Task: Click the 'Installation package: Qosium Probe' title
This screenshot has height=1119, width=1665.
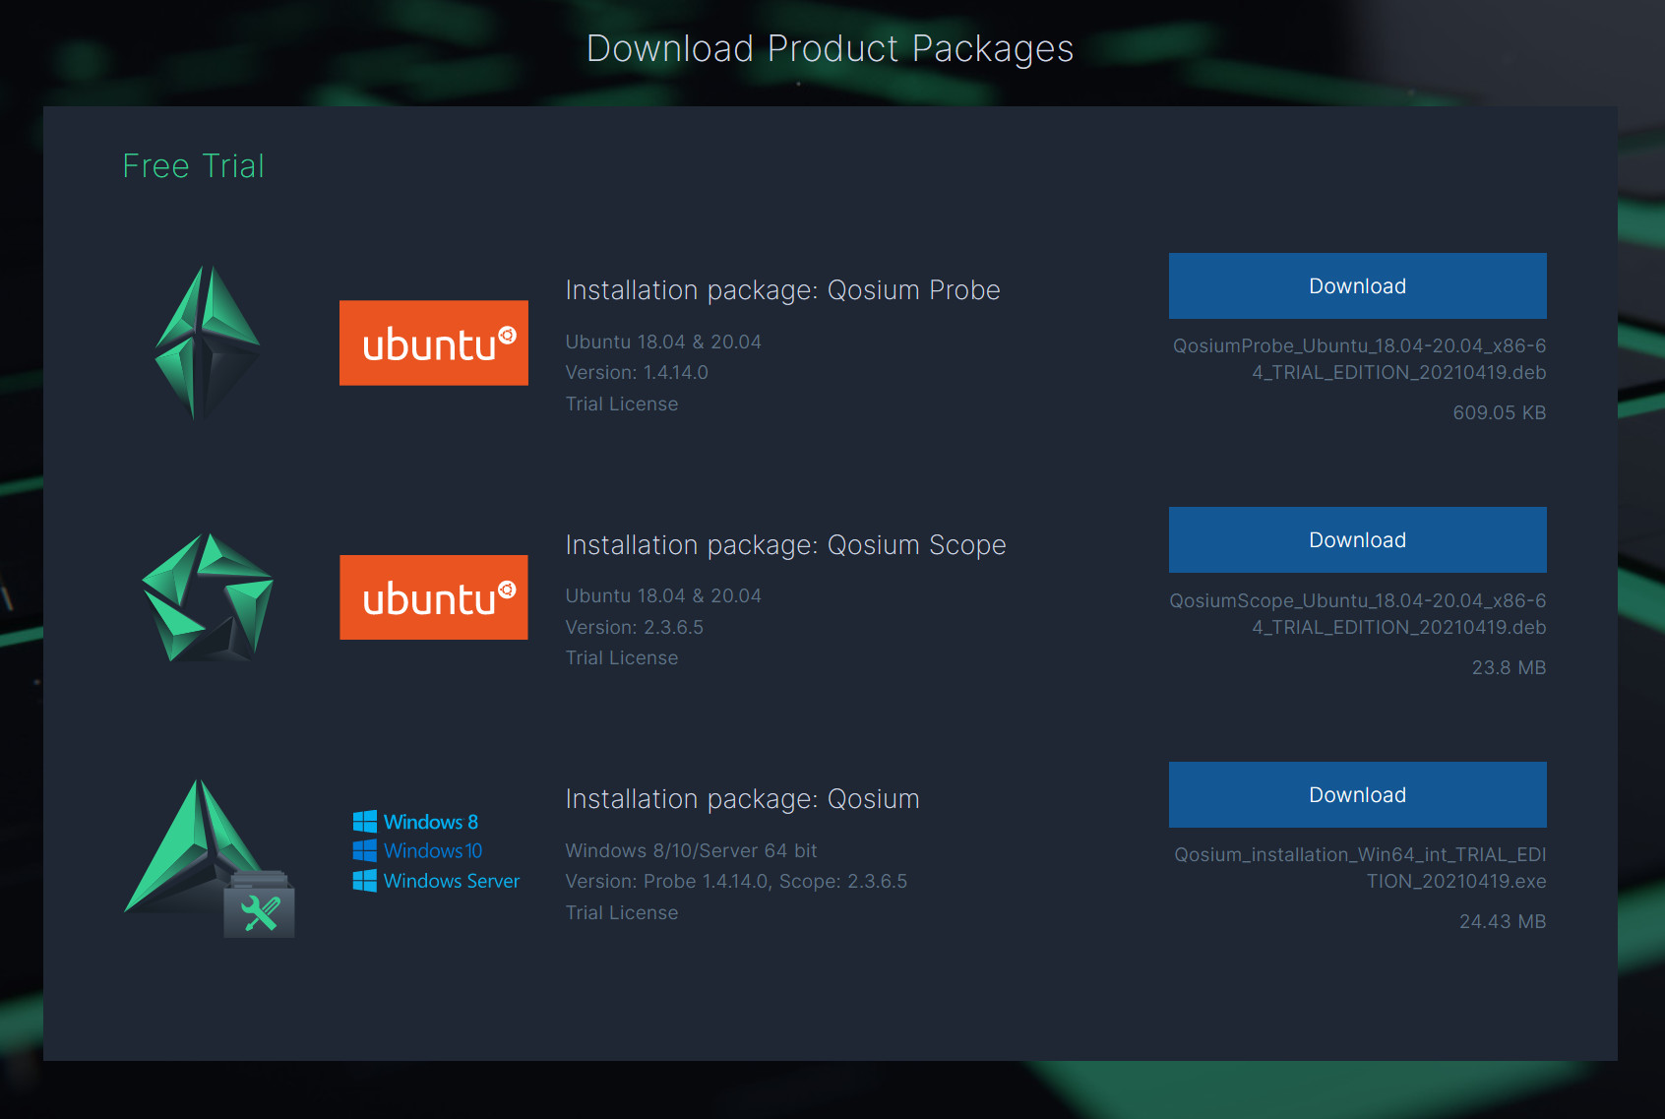Action: tap(782, 290)
